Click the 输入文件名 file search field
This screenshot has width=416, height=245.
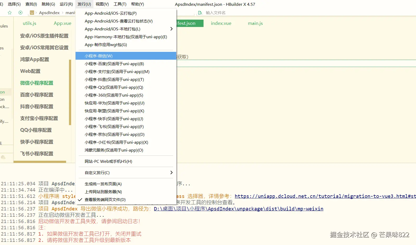tap(216, 13)
